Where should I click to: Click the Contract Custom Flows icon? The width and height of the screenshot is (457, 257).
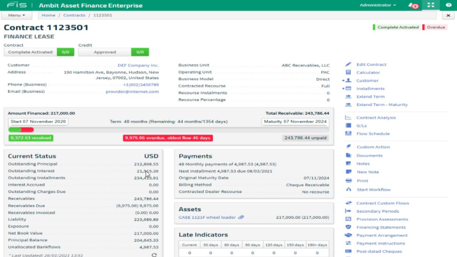tap(348, 203)
